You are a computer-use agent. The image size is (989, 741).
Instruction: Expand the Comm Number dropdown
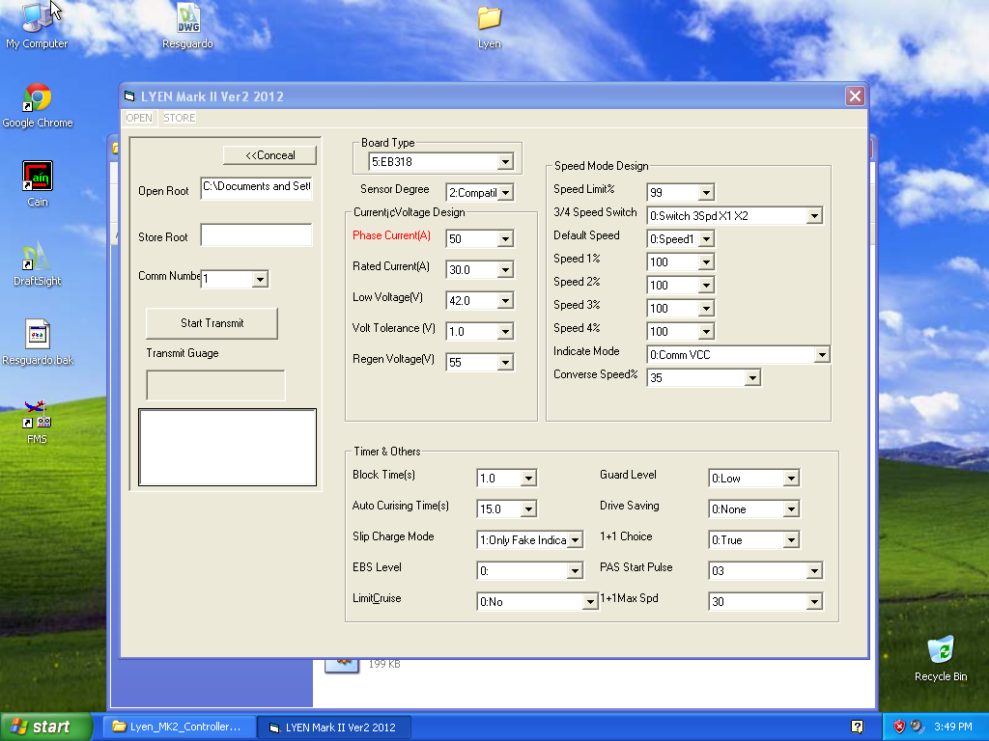(260, 279)
